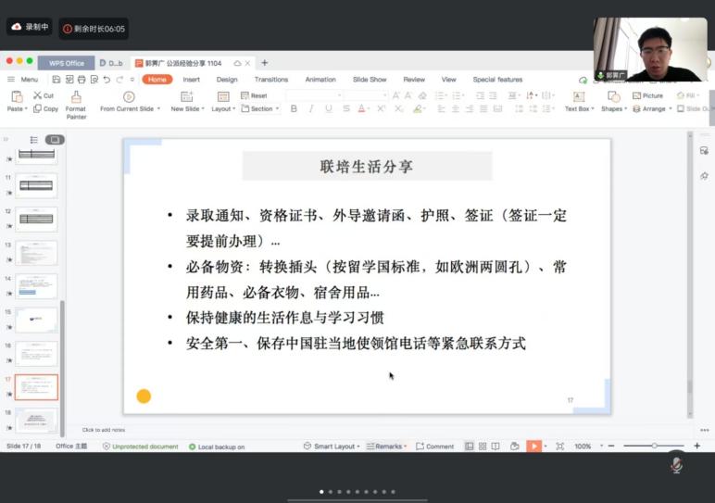The height and width of the screenshot is (503, 715).
Task: Open Smart Layout dropdown in status bar
Action: [x=333, y=446]
